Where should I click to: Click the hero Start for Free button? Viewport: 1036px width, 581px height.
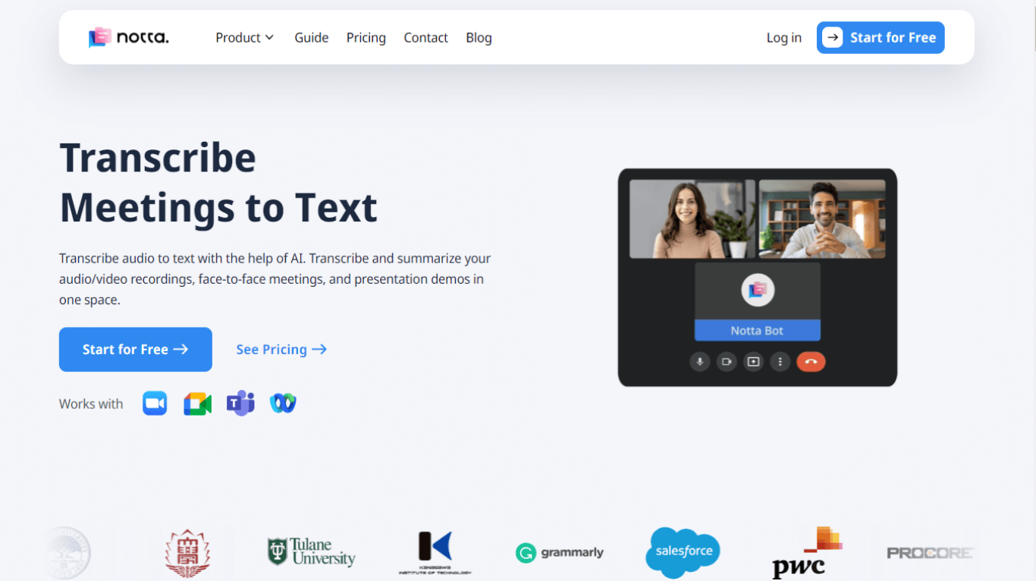[x=136, y=350]
